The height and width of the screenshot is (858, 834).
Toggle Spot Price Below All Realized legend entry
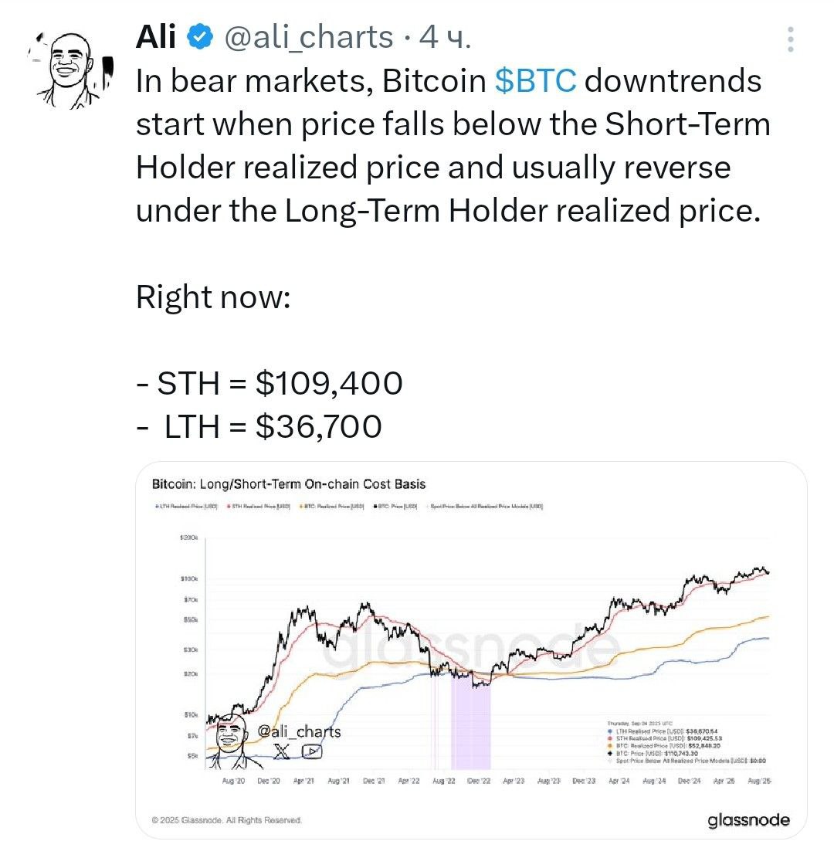click(485, 506)
